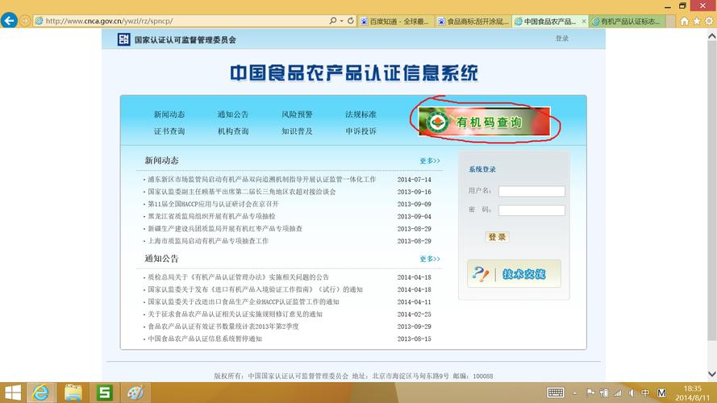Image resolution: width=717 pixels, height=403 pixels.
Task: Open the 证书查询 navigation item
Action: (169, 131)
